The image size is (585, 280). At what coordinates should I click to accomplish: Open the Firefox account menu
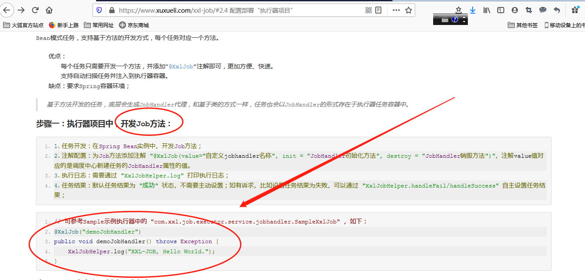click(x=515, y=10)
